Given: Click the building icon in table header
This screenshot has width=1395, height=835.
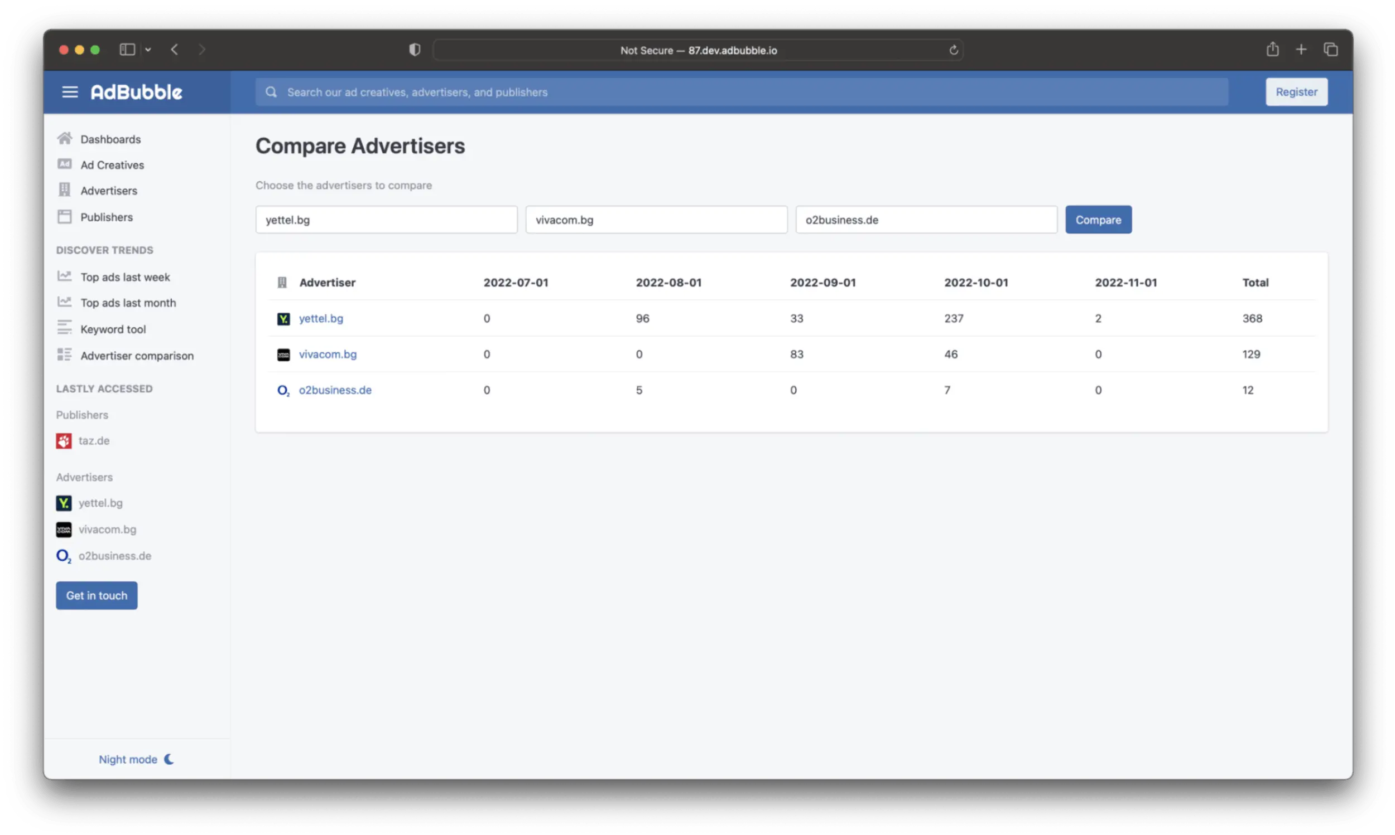Looking at the screenshot, I should (x=282, y=282).
